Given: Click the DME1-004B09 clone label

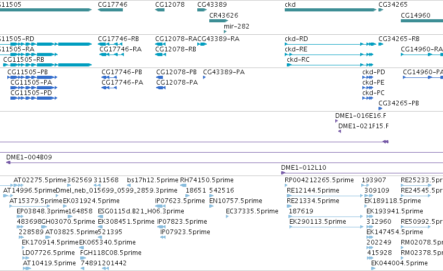Looking at the screenshot, I should (x=29, y=157).
